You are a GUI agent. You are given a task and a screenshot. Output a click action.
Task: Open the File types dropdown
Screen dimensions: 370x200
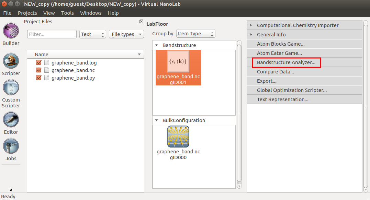(126, 34)
